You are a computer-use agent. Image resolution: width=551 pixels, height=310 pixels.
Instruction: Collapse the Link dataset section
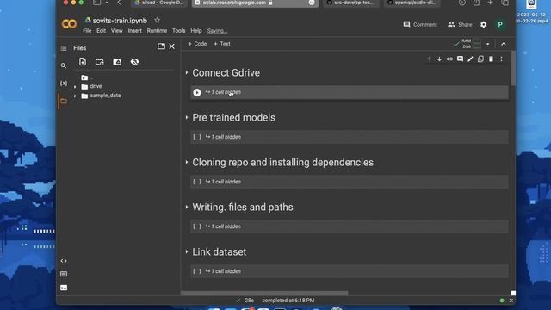click(x=187, y=252)
